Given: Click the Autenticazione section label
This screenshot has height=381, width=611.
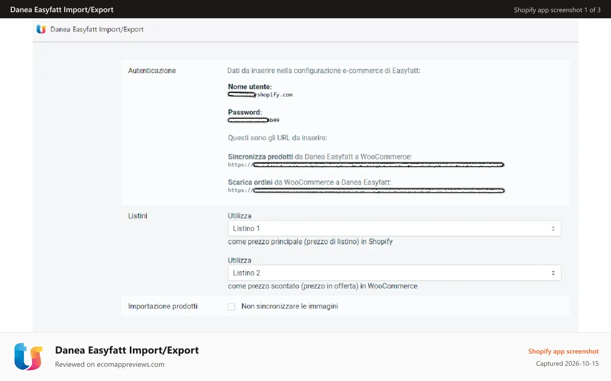Looking at the screenshot, I should (x=152, y=71).
